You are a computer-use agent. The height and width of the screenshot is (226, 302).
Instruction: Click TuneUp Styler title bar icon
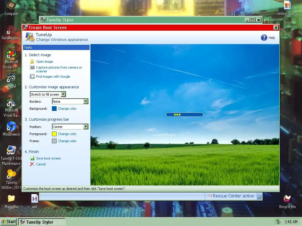click(x=43, y=20)
